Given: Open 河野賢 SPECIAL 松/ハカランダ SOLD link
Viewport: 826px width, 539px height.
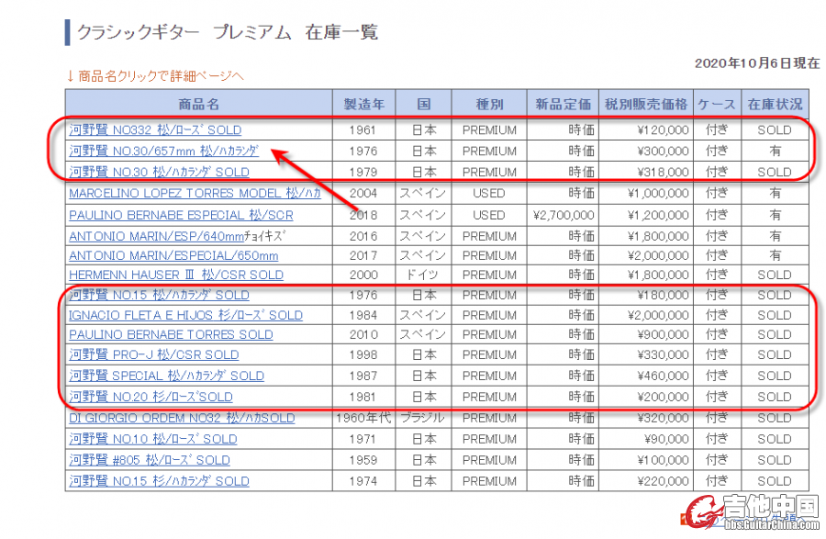Looking at the screenshot, I should (166, 376).
